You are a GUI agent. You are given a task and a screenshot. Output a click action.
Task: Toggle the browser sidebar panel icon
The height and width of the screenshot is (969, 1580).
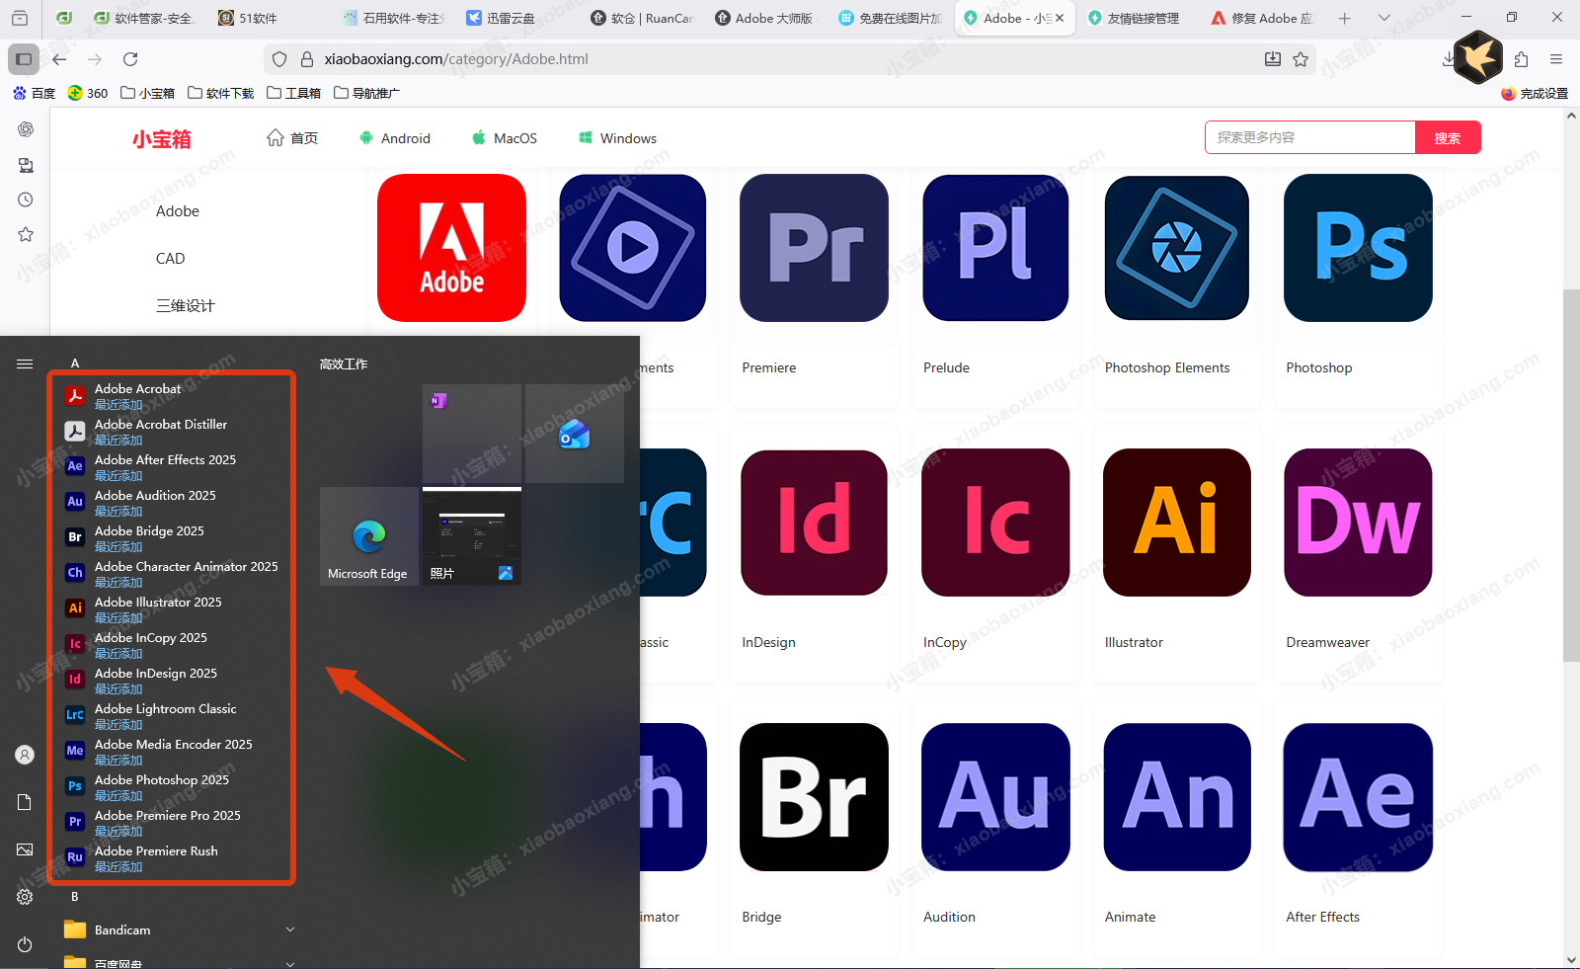tap(23, 59)
